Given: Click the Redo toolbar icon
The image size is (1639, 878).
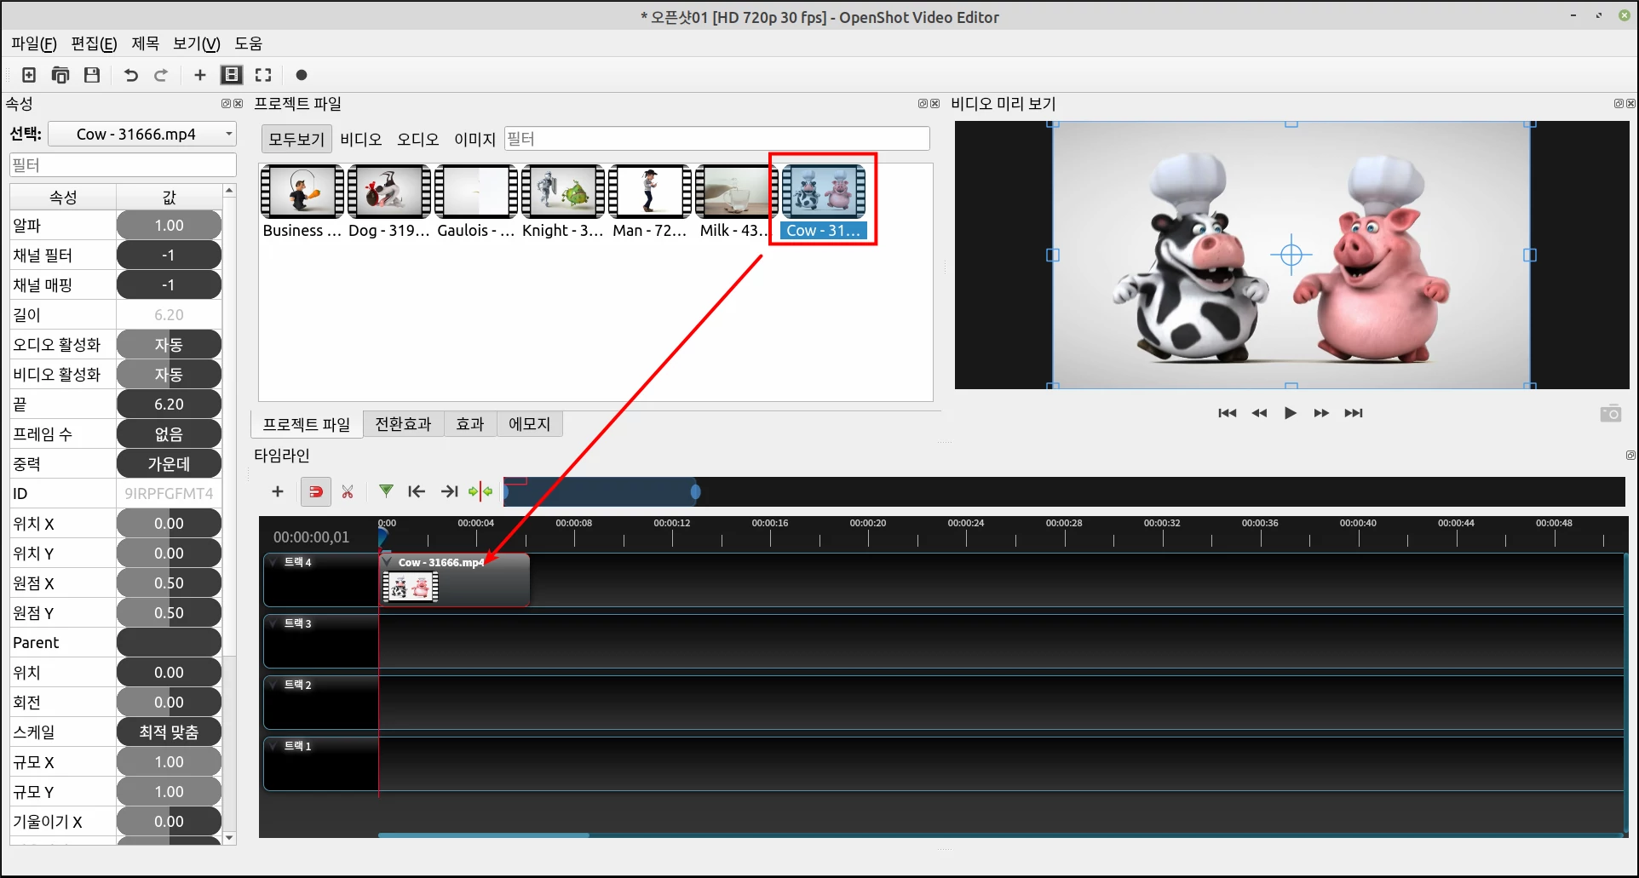Looking at the screenshot, I should (161, 75).
